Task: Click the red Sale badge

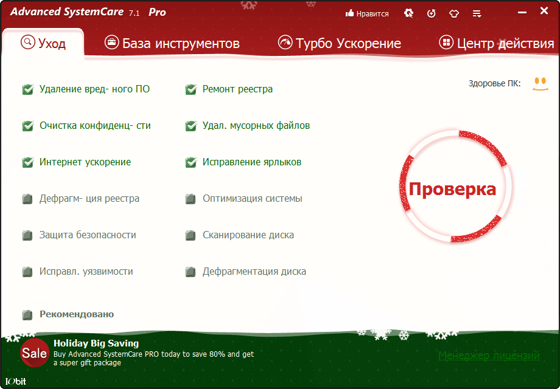Action: pyautogui.click(x=34, y=353)
